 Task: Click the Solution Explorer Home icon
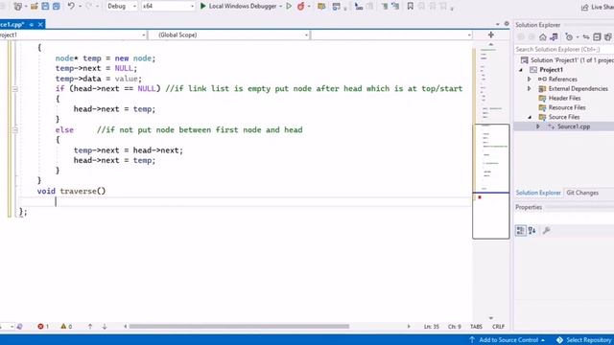pyautogui.click(x=543, y=37)
